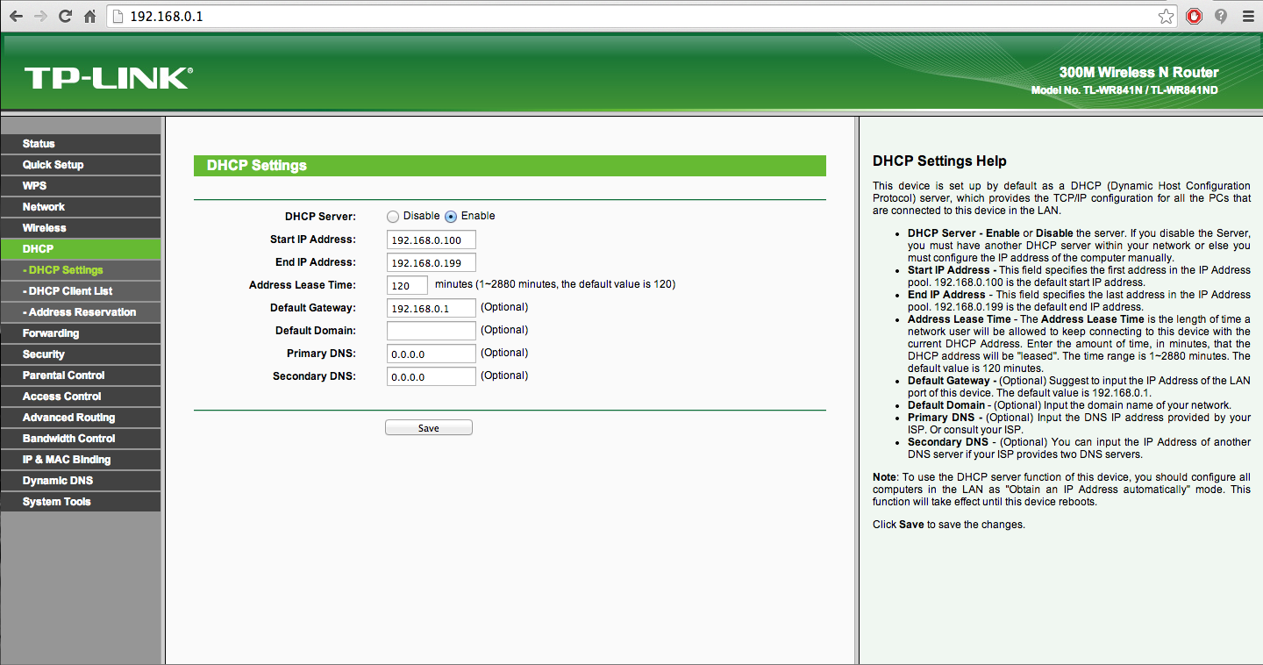This screenshot has height=665, width=1263.
Task: Select the Enable DHCP Server radio
Action: pyautogui.click(x=451, y=217)
